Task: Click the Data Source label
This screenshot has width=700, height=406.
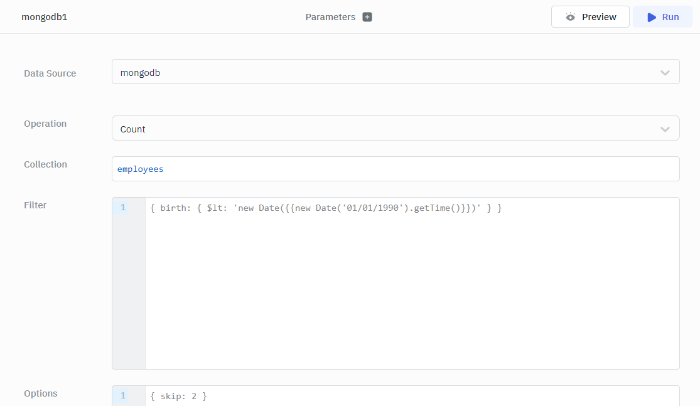Action: [50, 73]
